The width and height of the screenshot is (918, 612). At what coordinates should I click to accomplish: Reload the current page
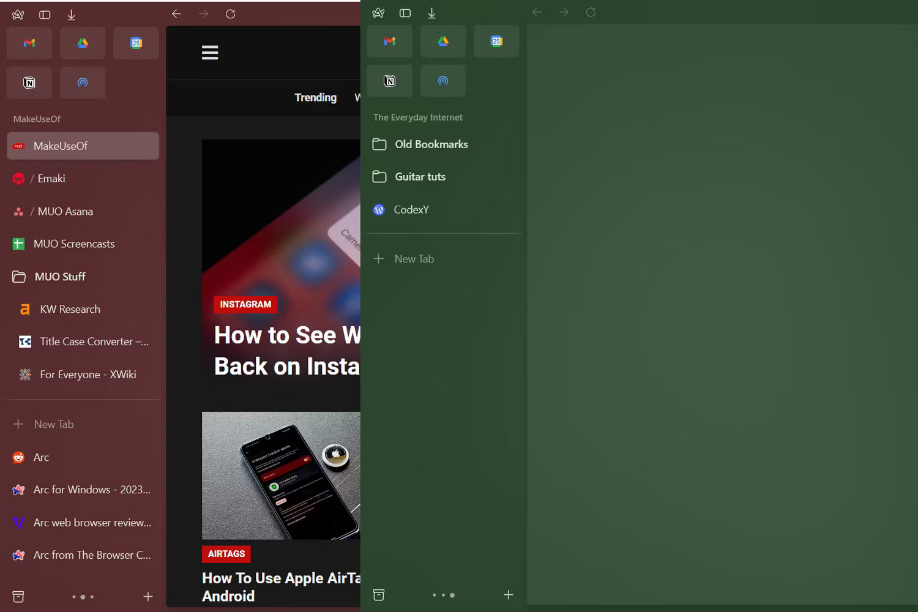pyautogui.click(x=231, y=13)
